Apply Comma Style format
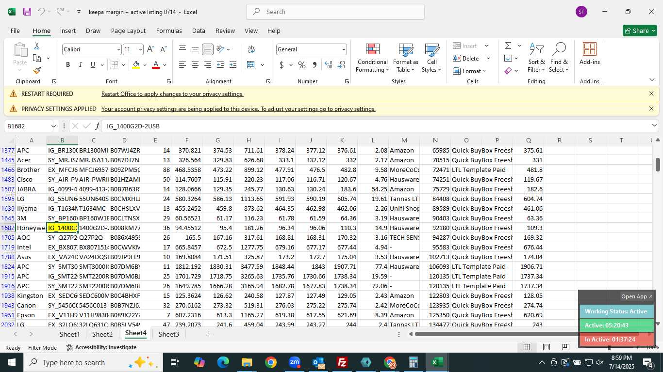 pyautogui.click(x=315, y=65)
